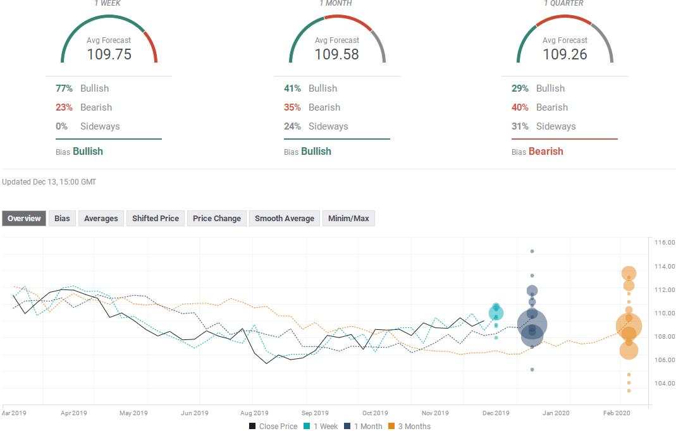
Task: Click the largest dark blue 1 Month bubble
Action: click(532, 325)
